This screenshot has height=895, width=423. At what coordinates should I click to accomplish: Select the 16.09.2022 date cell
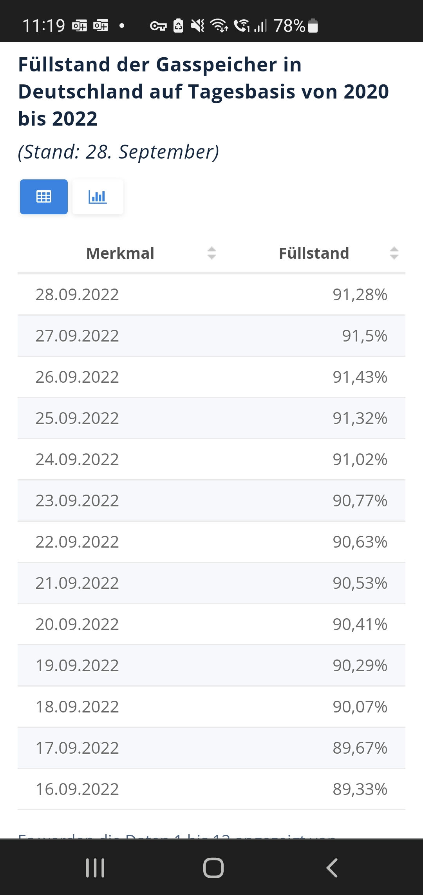coord(77,789)
